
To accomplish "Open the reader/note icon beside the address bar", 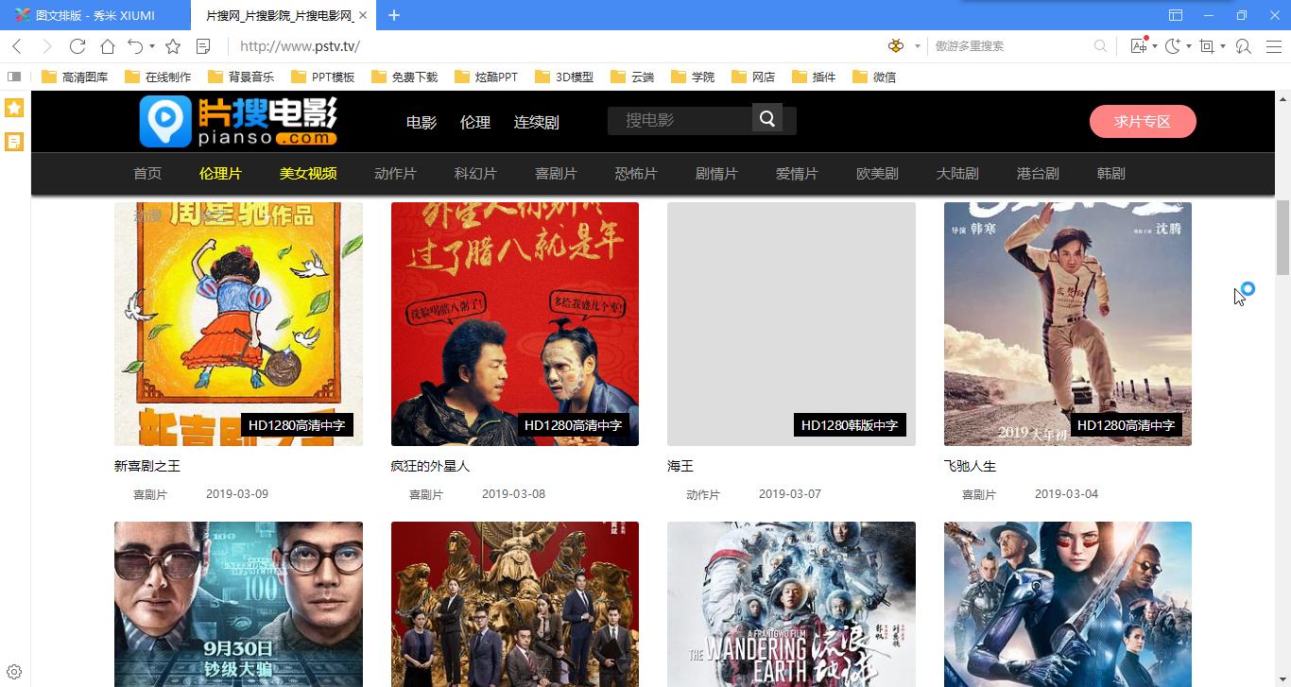I will pos(203,46).
